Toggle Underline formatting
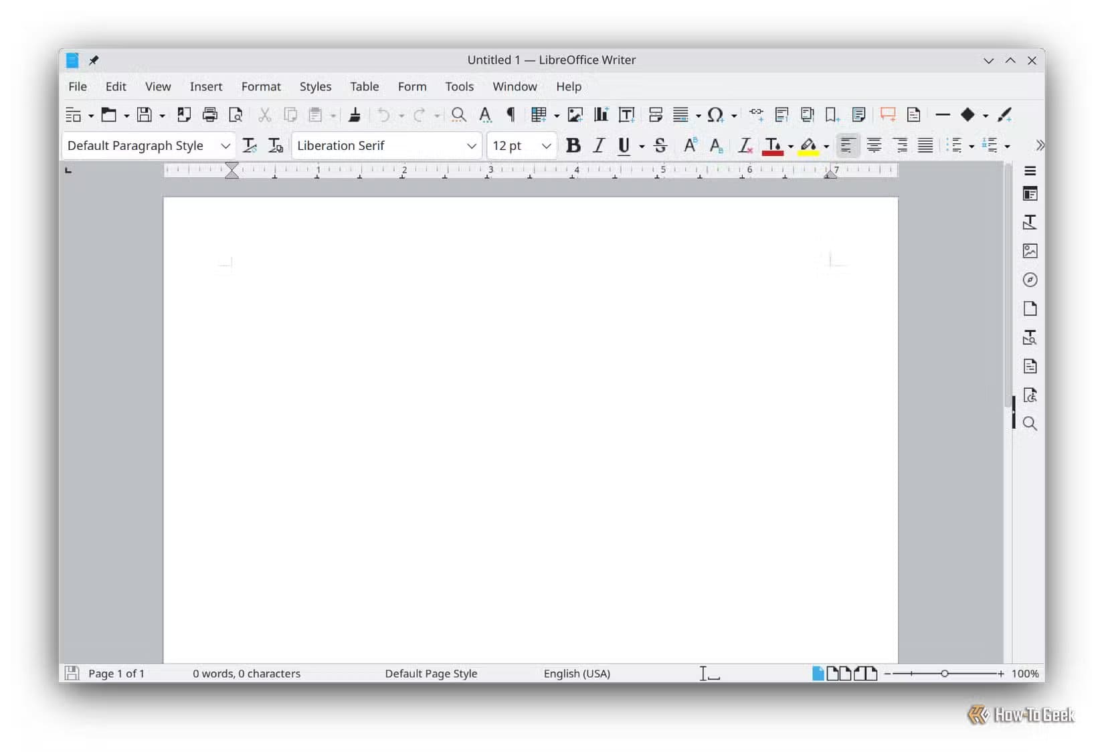Image resolution: width=1104 pixels, height=752 pixels. pyautogui.click(x=624, y=146)
